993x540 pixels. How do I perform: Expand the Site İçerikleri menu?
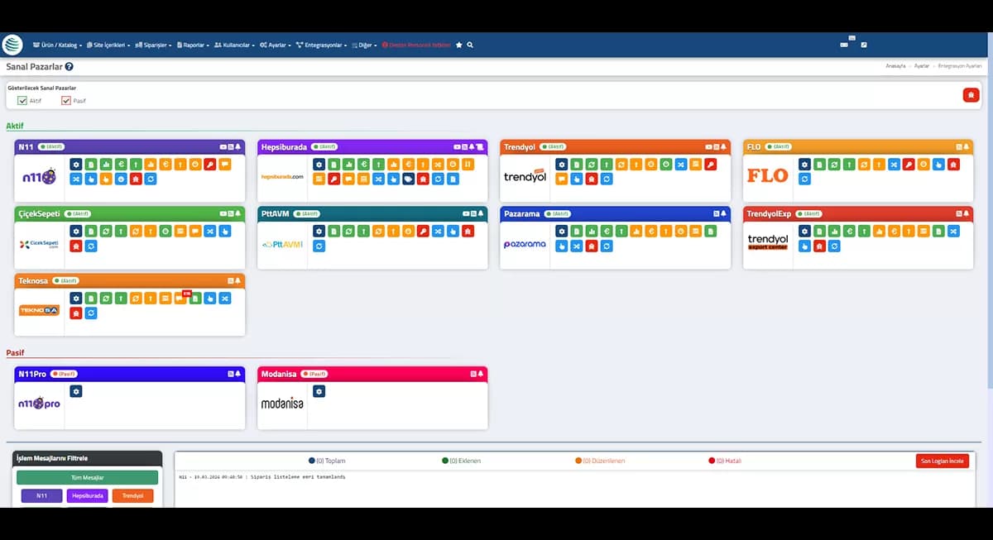pos(108,45)
